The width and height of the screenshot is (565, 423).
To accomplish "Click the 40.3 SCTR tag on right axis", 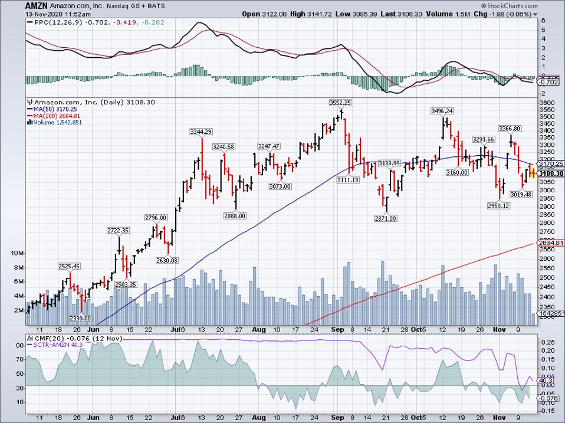I will tap(546, 381).
